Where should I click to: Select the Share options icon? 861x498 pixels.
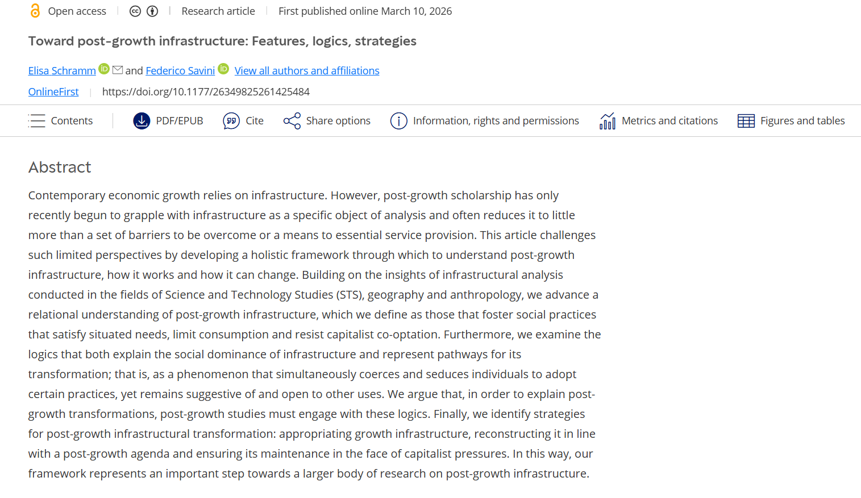(292, 120)
